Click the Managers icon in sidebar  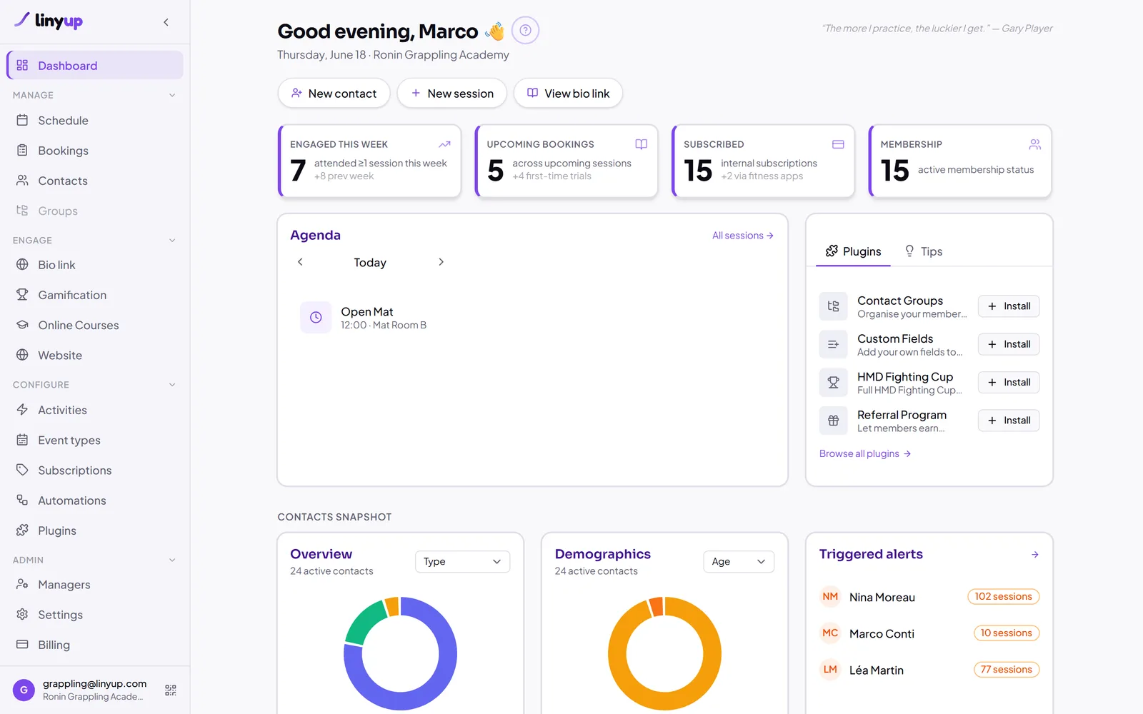(x=22, y=583)
